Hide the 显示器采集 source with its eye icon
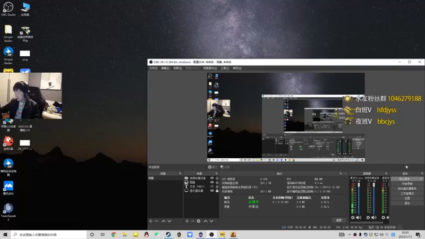Screen dimensions: 425x239 [212, 191]
